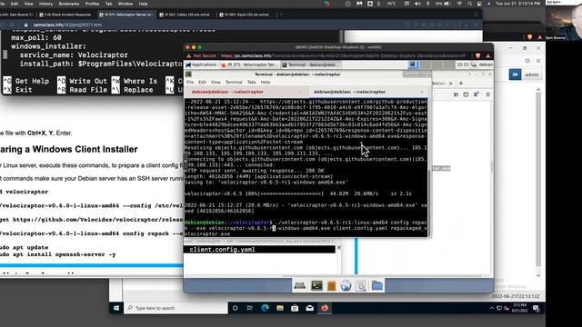Open the network icon in Debian panel

tap(474, 64)
